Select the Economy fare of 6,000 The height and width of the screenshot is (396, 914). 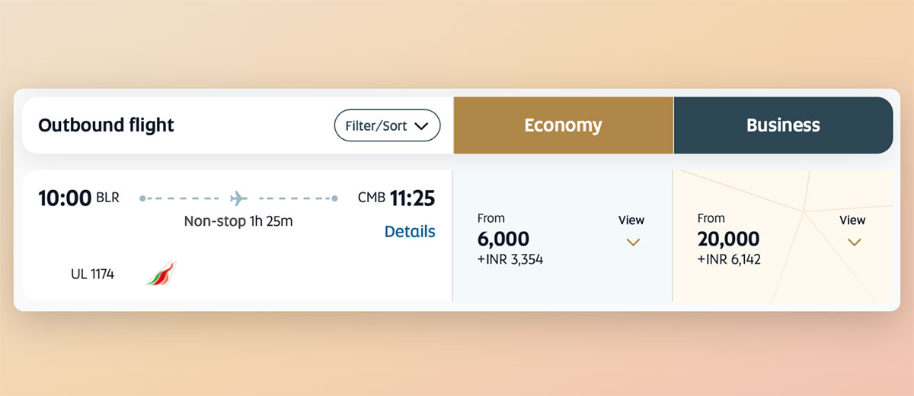point(503,239)
